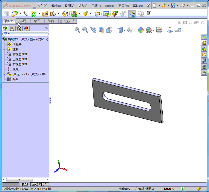Click Zoom to Fit magnifier icon
Image resolution: width=209 pixels, height=192 pixels.
[77, 30]
